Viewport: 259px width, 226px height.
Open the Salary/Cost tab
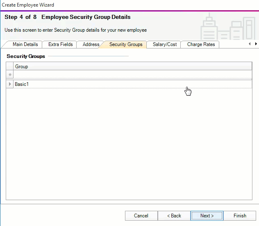pyautogui.click(x=165, y=44)
